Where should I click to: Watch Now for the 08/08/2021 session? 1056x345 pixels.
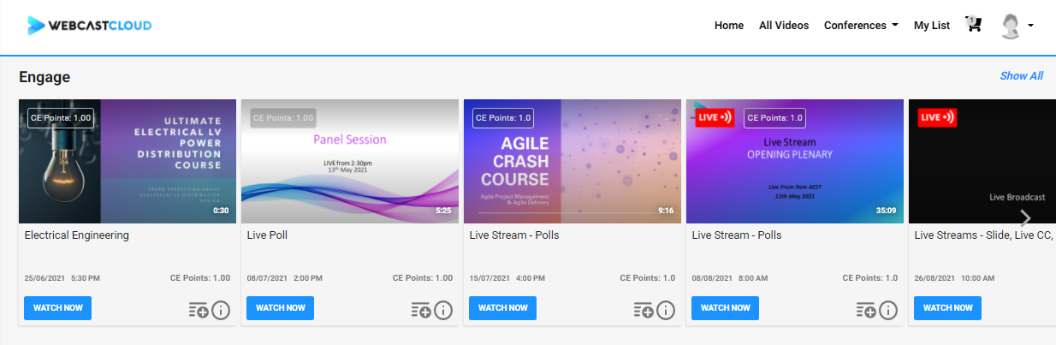point(725,308)
